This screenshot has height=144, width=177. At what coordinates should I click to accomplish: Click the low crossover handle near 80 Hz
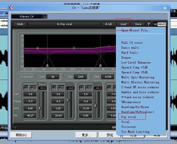point(48,65)
